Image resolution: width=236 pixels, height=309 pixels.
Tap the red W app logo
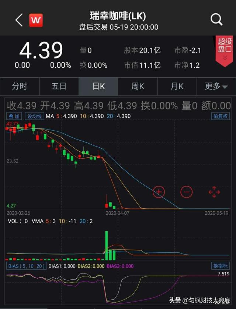pyautogui.click(x=36, y=20)
